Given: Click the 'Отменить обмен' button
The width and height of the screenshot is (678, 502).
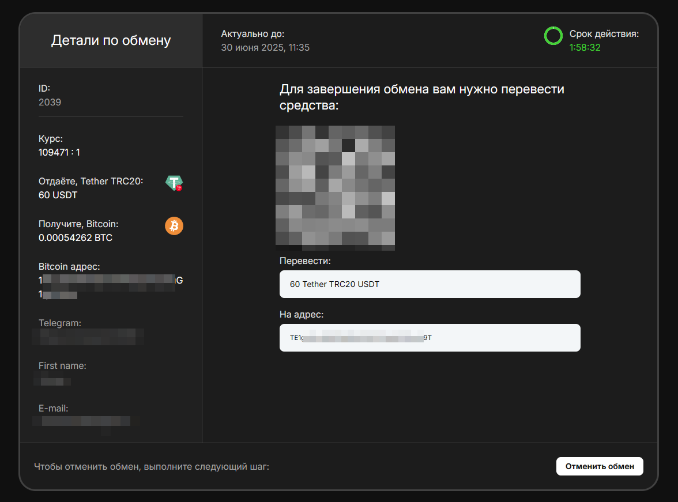Looking at the screenshot, I should (600, 466).
